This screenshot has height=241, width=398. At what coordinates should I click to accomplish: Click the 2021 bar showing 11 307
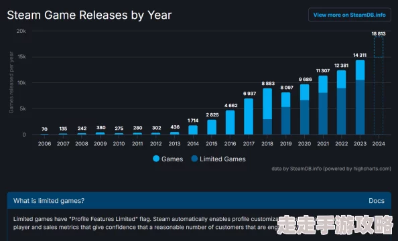point(323,105)
